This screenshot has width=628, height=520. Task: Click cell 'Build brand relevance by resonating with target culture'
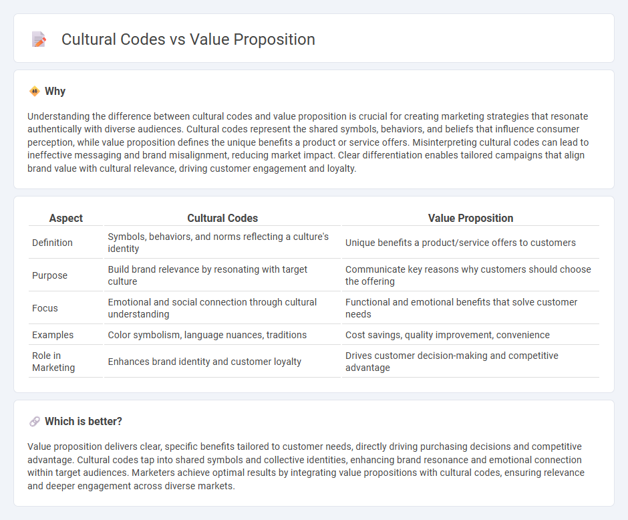pos(222,275)
